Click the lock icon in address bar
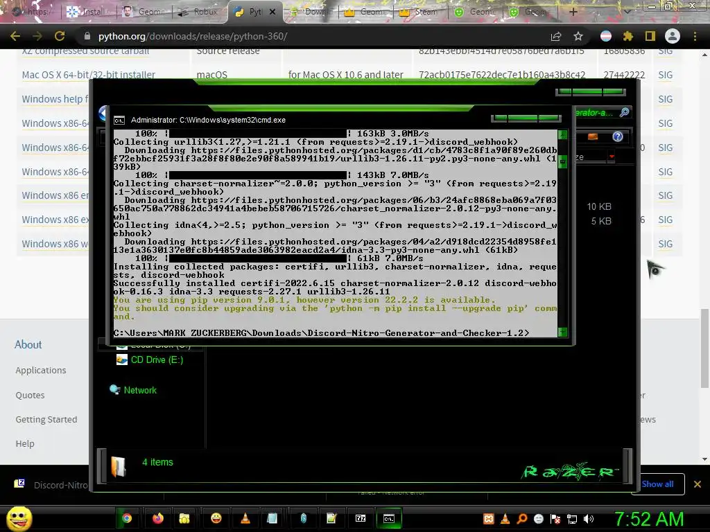710x532 pixels. tap(88, 36)
